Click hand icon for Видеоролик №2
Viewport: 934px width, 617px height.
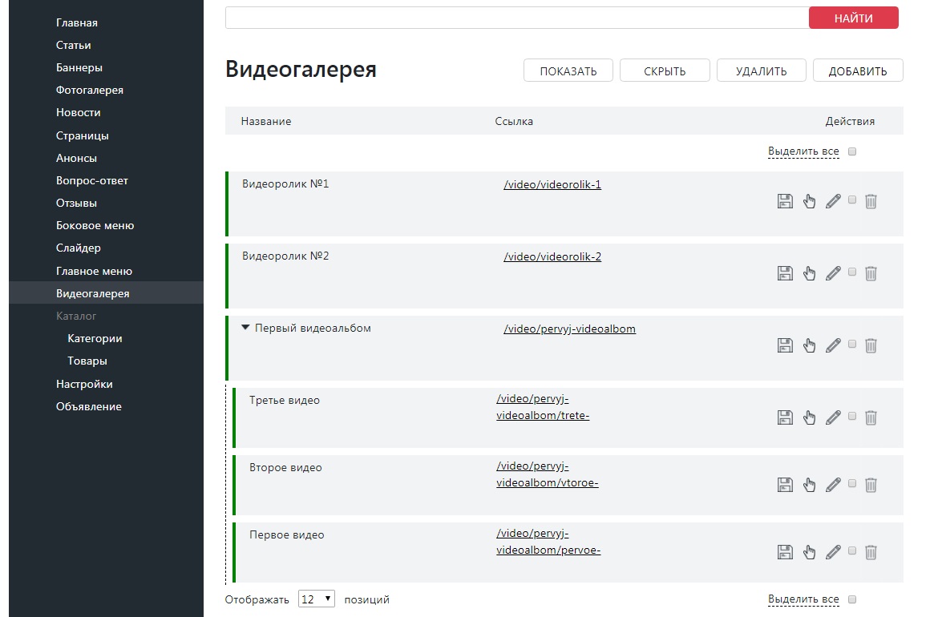[x=809, y=273]
